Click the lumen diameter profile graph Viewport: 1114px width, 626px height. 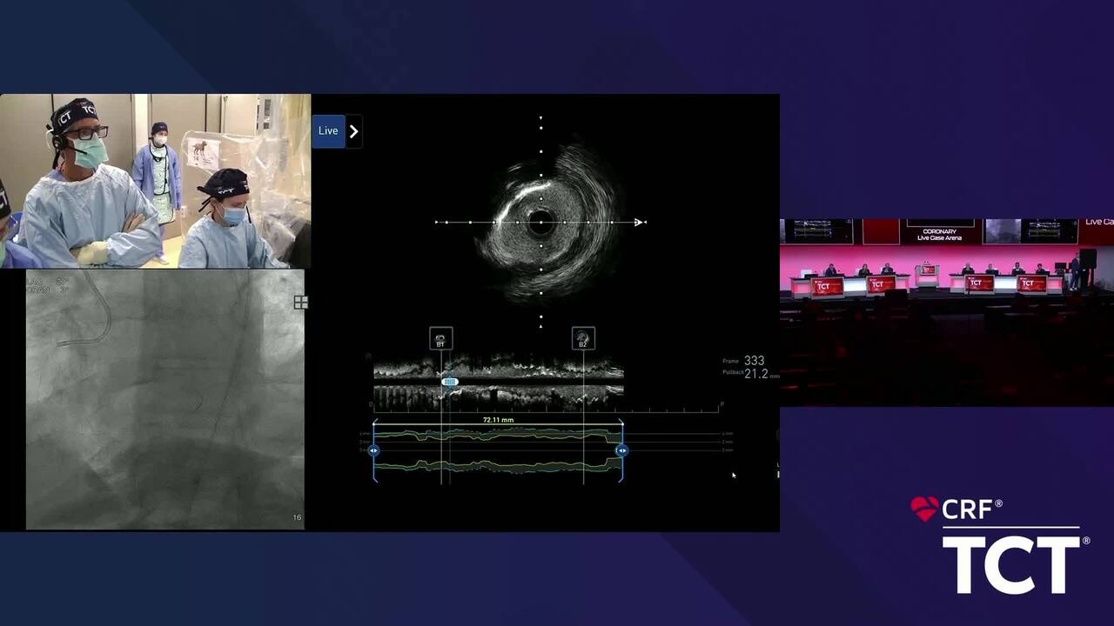498,450
